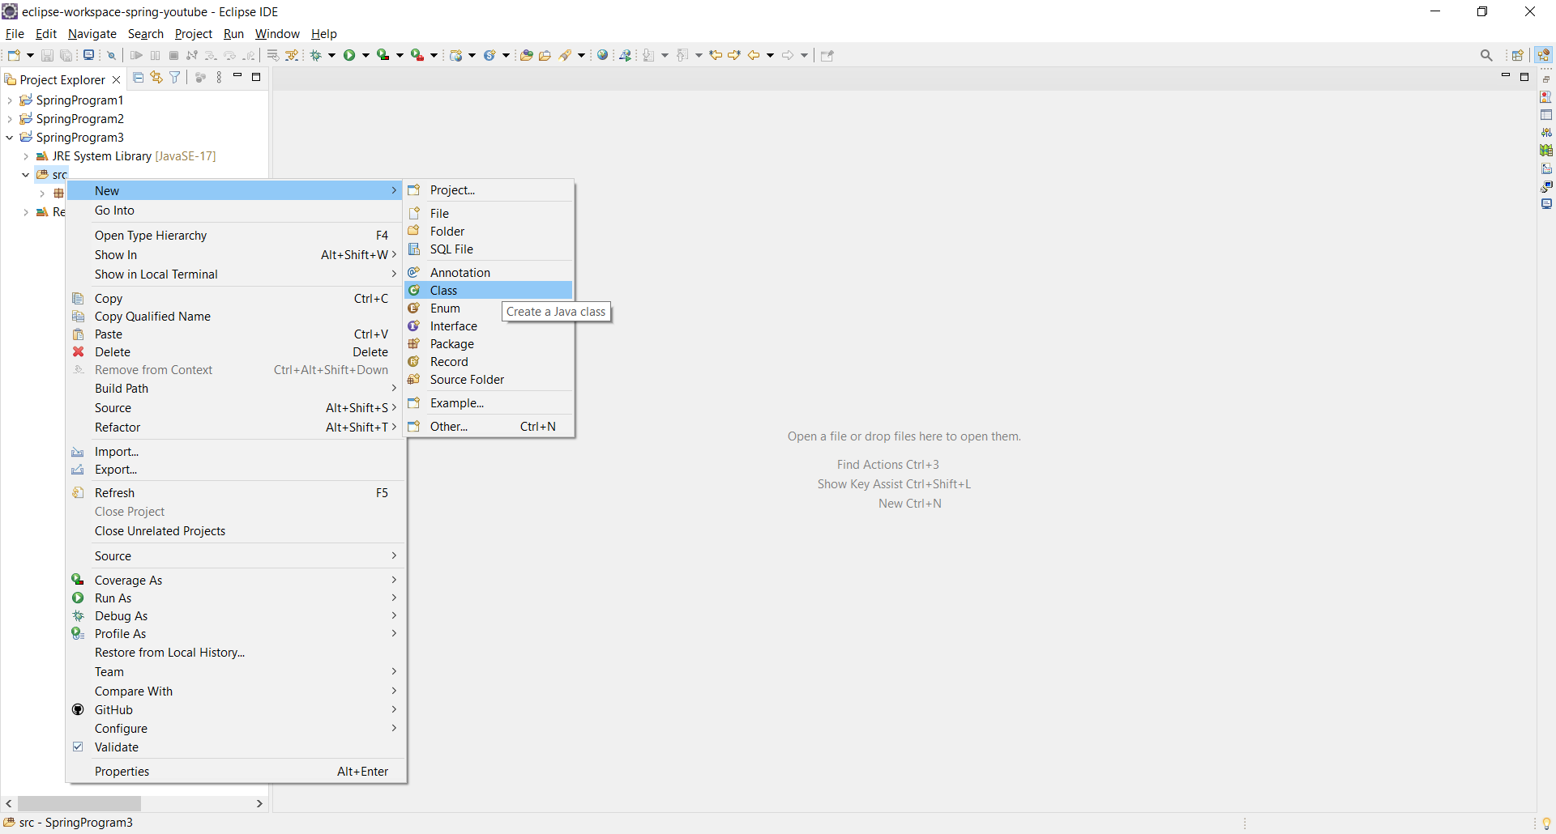Viewport: 1556px width, 834px height.
Task: Select Interface in the New submenu
Action: coord(489,326)
